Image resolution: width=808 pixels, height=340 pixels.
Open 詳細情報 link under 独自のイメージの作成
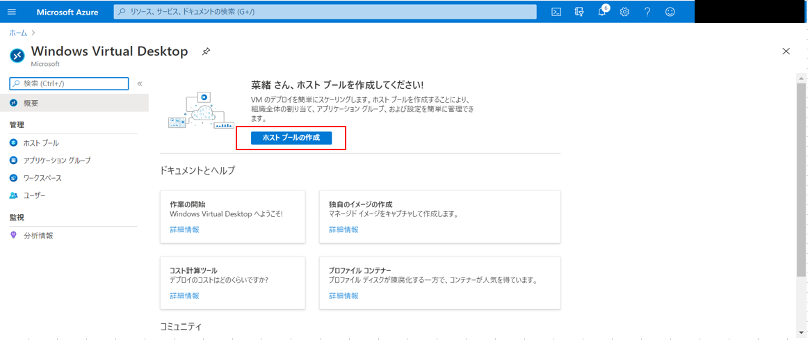click(x=344, y=229)
